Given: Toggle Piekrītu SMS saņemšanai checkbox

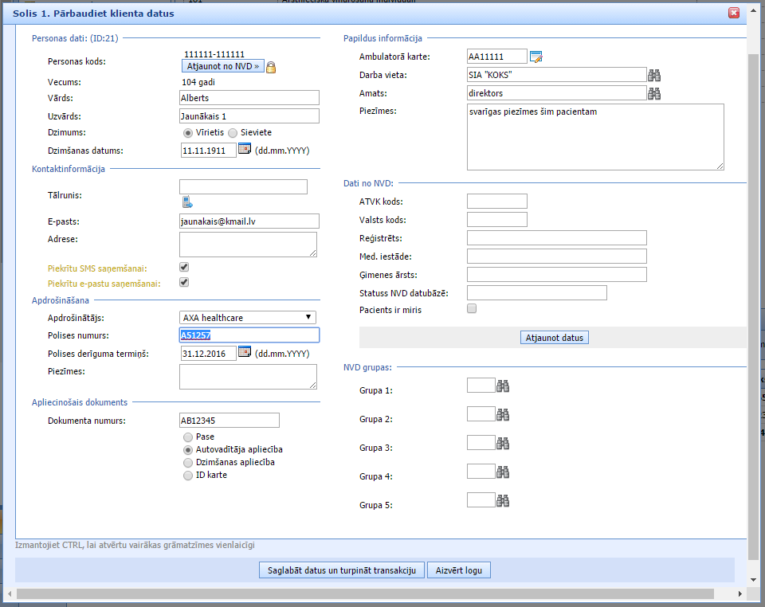Looking at the screenshot, I should point(184,268).
